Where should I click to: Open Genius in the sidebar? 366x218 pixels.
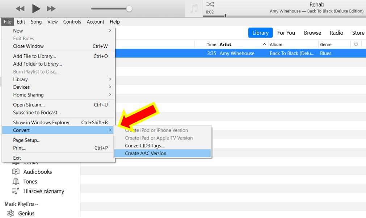click(26, 213)
